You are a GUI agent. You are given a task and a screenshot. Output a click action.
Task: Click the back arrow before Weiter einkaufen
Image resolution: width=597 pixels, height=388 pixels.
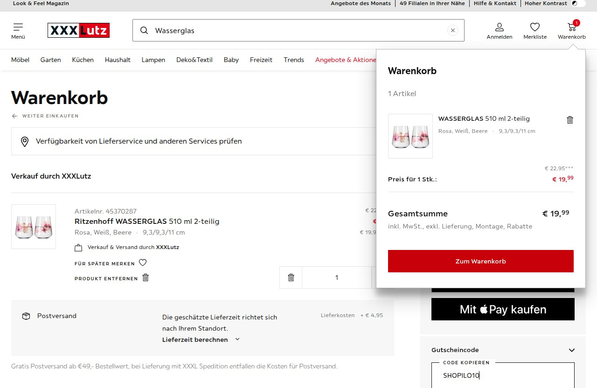coord(15,116)
